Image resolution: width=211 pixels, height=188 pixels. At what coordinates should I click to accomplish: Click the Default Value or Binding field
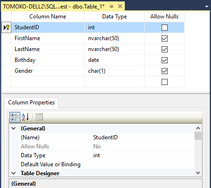point(143,164)
